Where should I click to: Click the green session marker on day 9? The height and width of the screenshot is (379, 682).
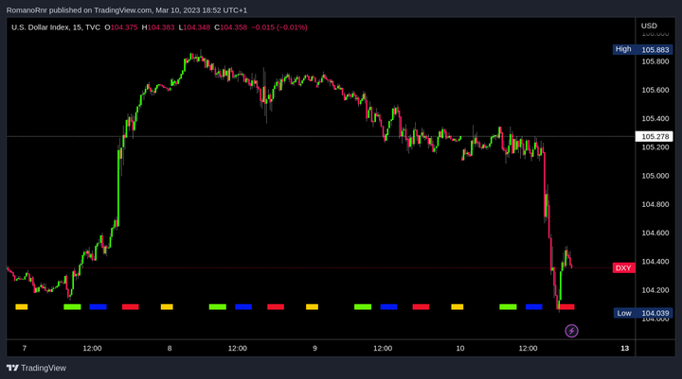pyautogui.click(x=363, y=307)
